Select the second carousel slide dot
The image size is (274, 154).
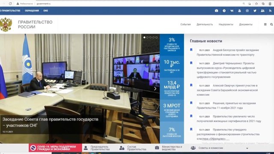coord(147,37)
